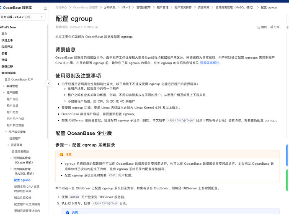Viewport: 289px width, 214px height.
Task: Click the 分享 share button
Action: coord(275,27)
